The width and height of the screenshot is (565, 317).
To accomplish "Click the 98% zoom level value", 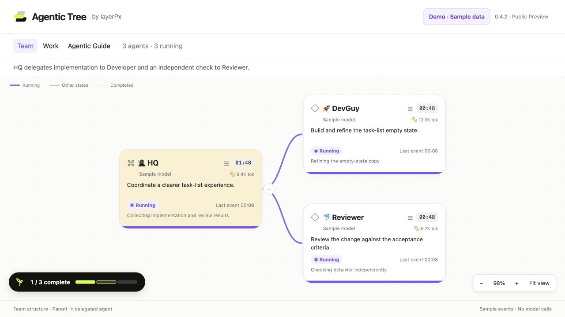I will (x=499, y=283).
